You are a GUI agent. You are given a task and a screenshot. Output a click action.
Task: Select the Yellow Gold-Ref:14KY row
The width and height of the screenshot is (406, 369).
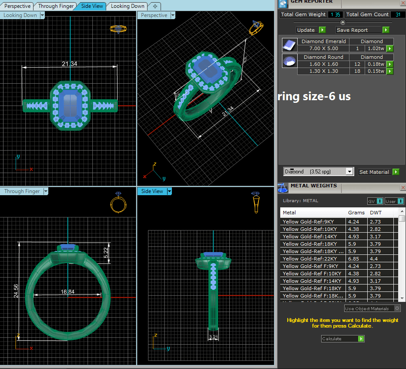pyautogui.click(x=312, y=237)
